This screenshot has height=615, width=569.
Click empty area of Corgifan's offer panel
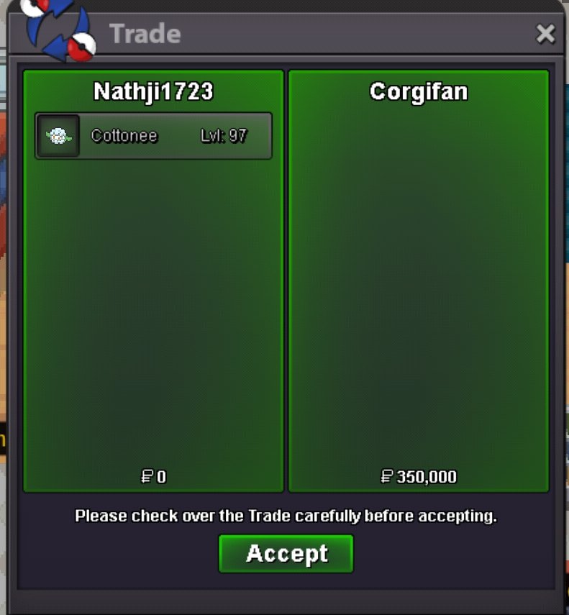419,283
